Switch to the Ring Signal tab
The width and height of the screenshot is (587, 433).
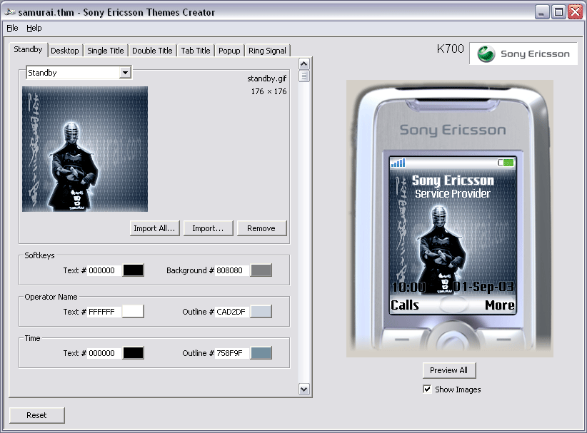click(267, 51)
